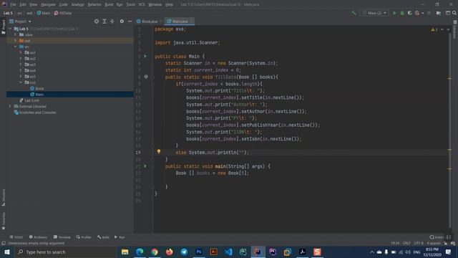Collapse the ex6 package

coord(21,82)
